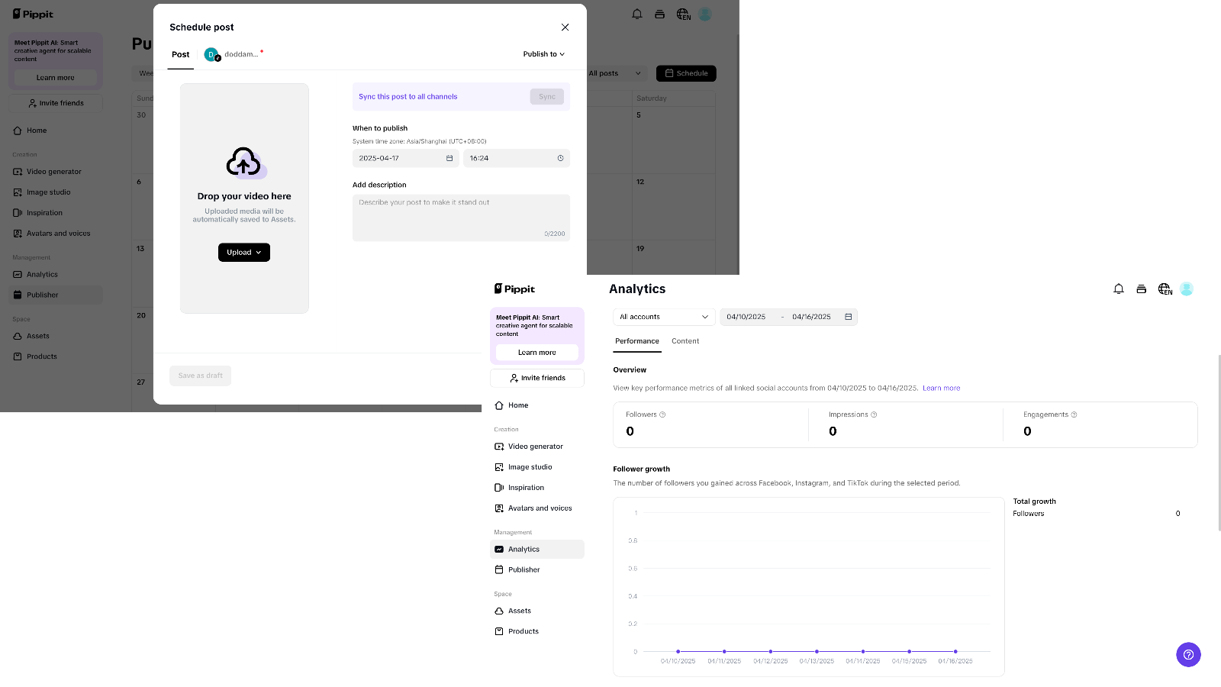This screenshot has height=687, width=1221.
Task: Select the Post tab in Schedule post
Action: point(180,54)
